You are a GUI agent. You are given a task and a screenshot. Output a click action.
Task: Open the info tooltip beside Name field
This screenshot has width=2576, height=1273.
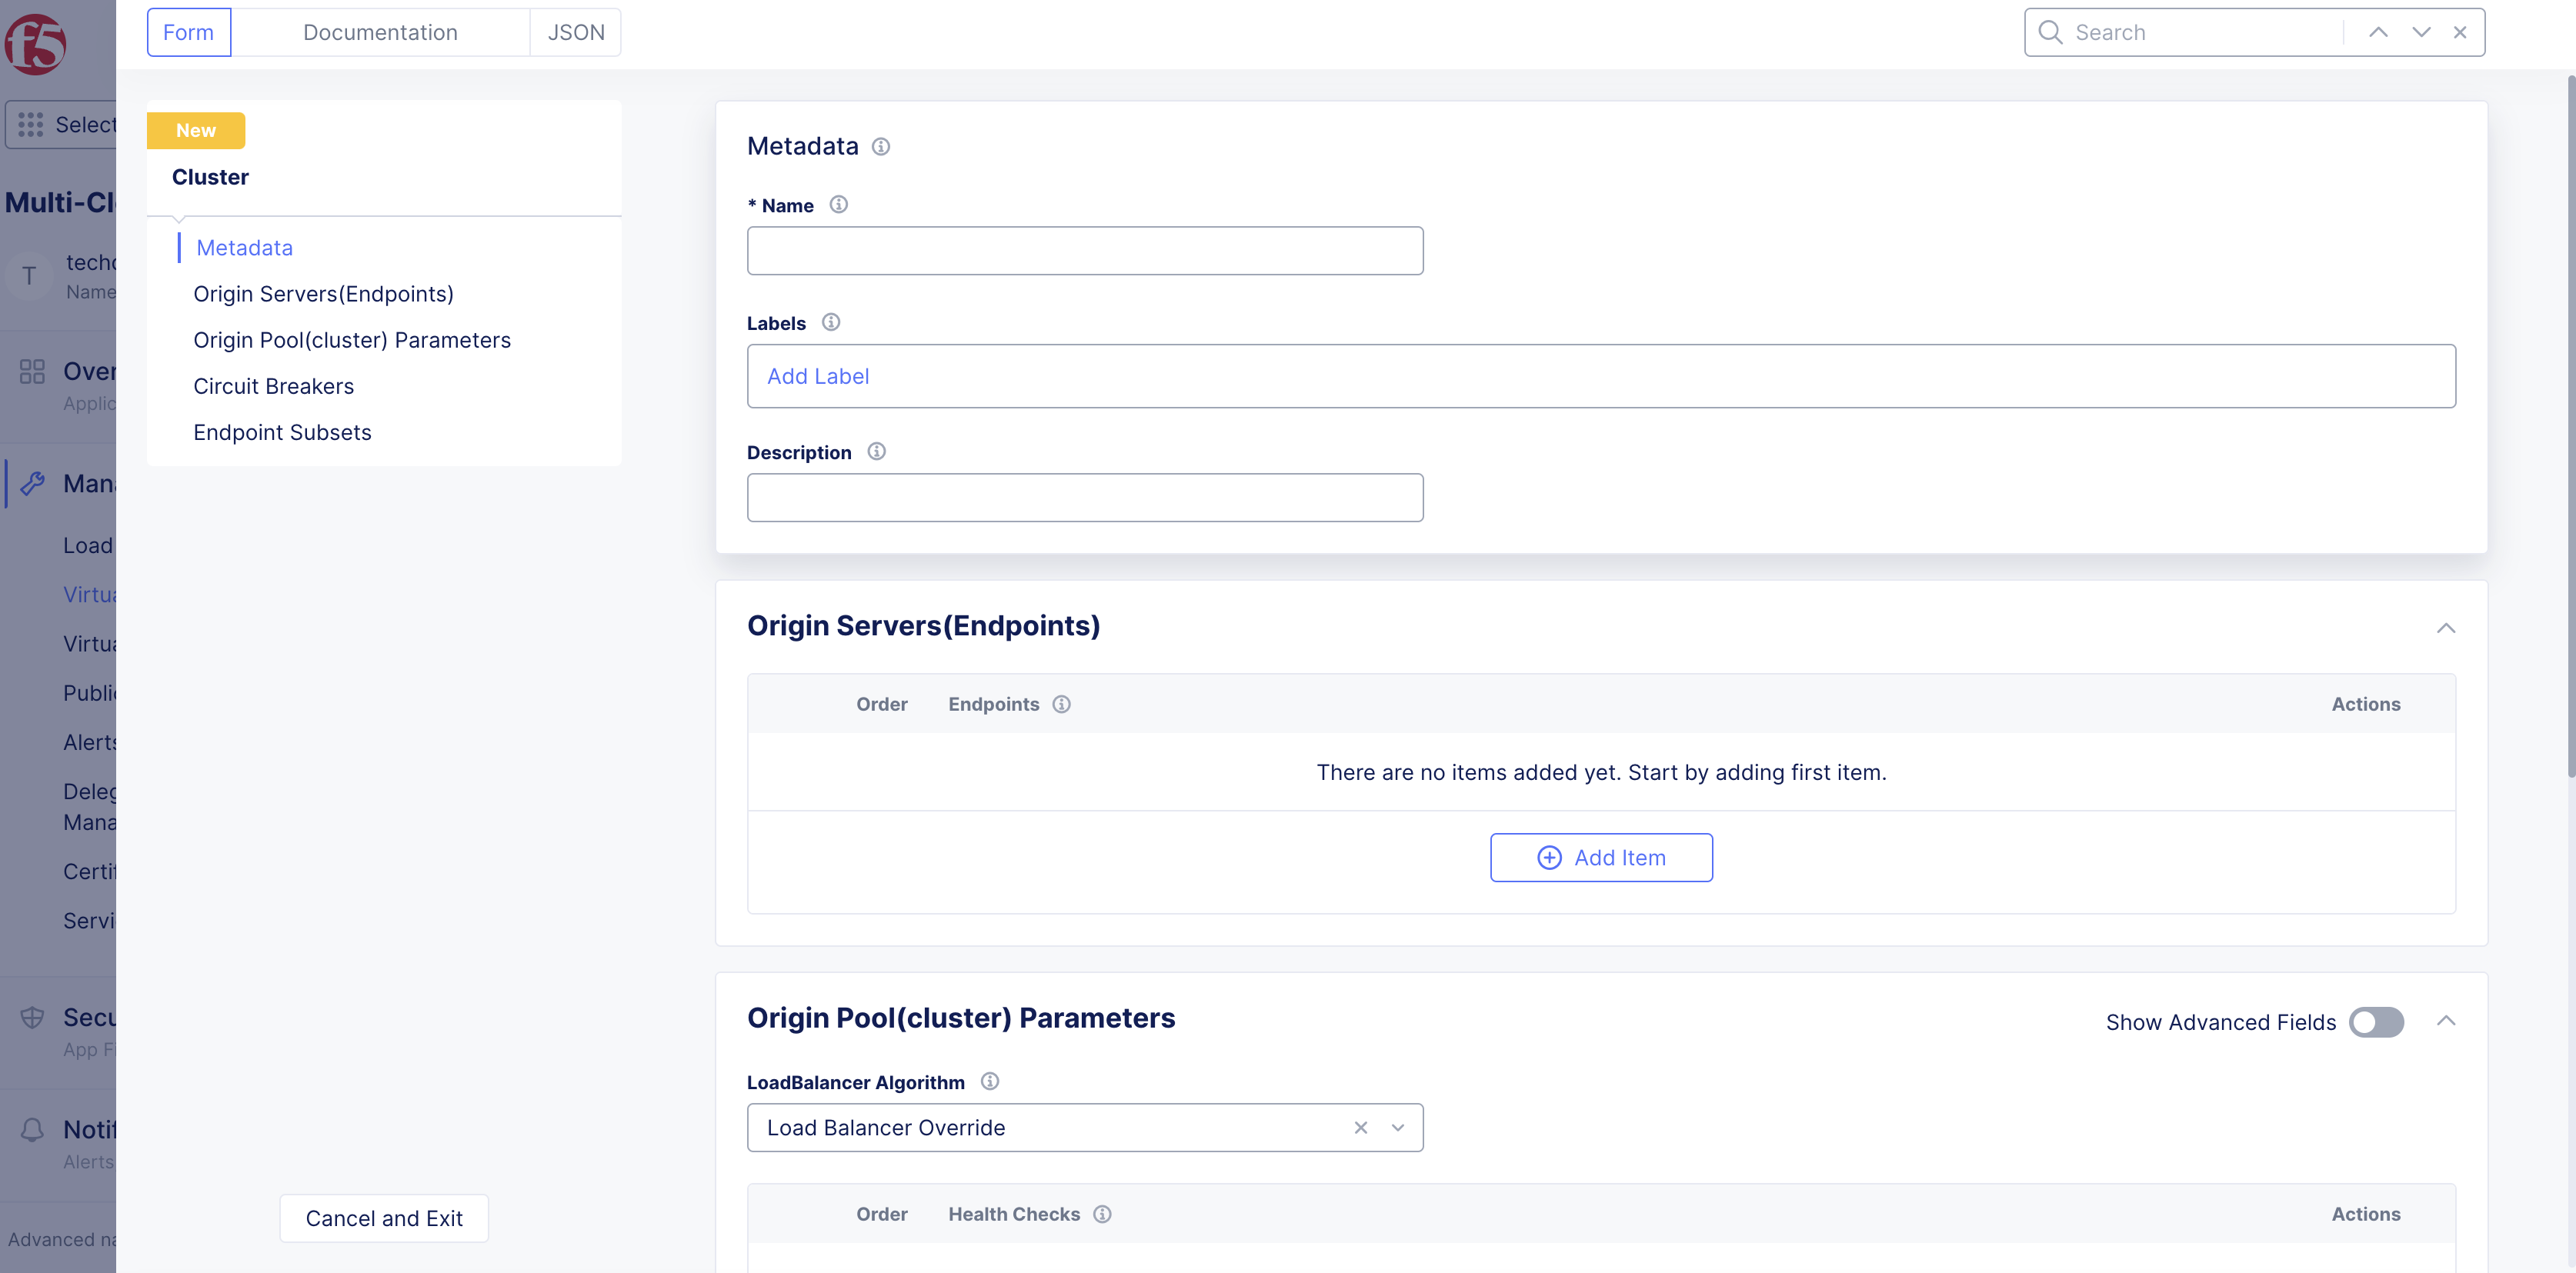[x=838, y=204]
